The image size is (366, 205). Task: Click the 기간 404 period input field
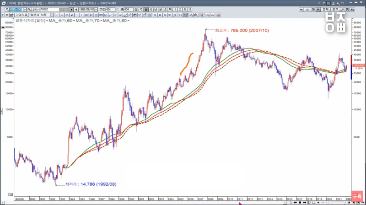click(x=110, y=10)
